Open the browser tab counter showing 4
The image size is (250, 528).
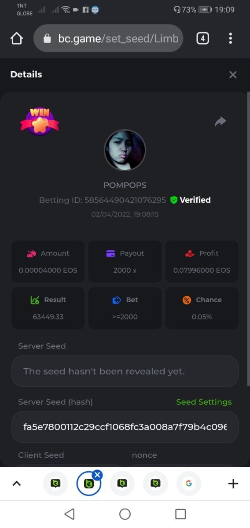[x=202, y=39]
